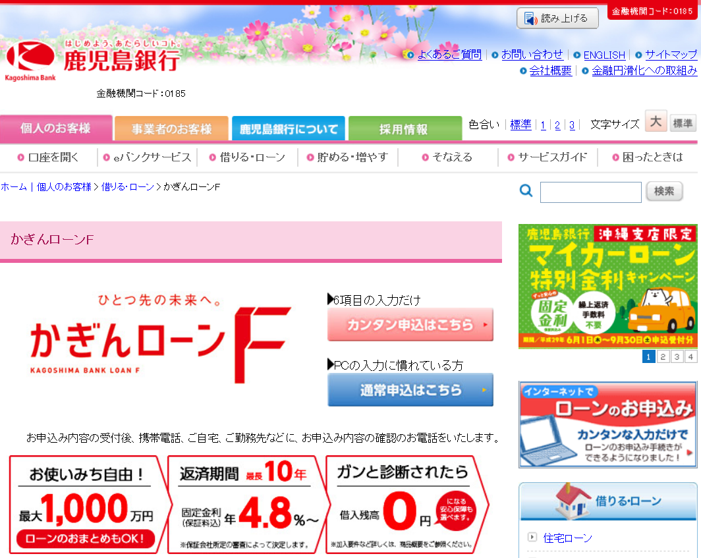The image size is (701, 558).
Task: Click the お問い合わせ link
Action: pos(532,55)
